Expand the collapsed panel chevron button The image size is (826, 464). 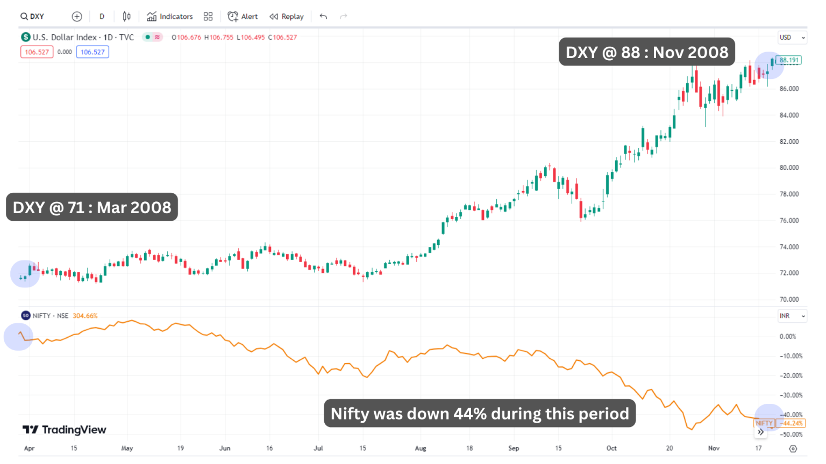tap(761, 432)
